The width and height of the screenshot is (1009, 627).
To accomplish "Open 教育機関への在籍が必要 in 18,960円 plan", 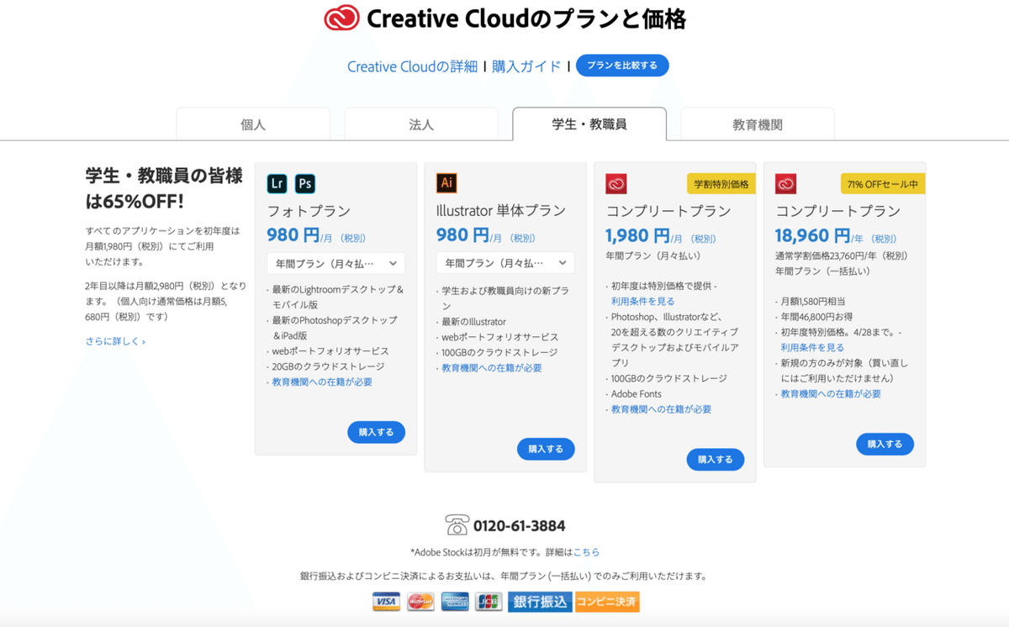I will [831, 393].
